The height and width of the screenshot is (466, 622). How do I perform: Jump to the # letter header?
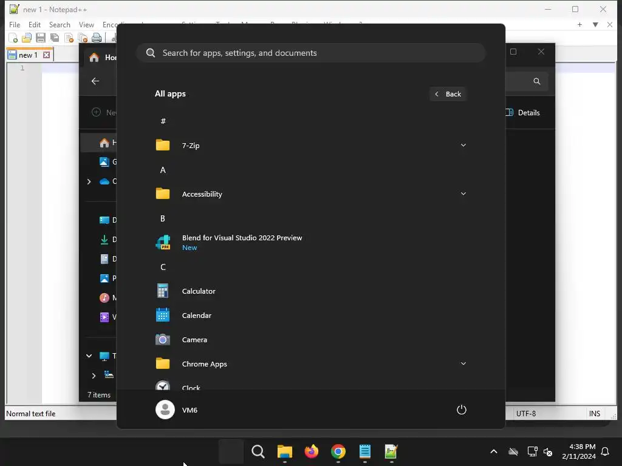tap(163, 121)
